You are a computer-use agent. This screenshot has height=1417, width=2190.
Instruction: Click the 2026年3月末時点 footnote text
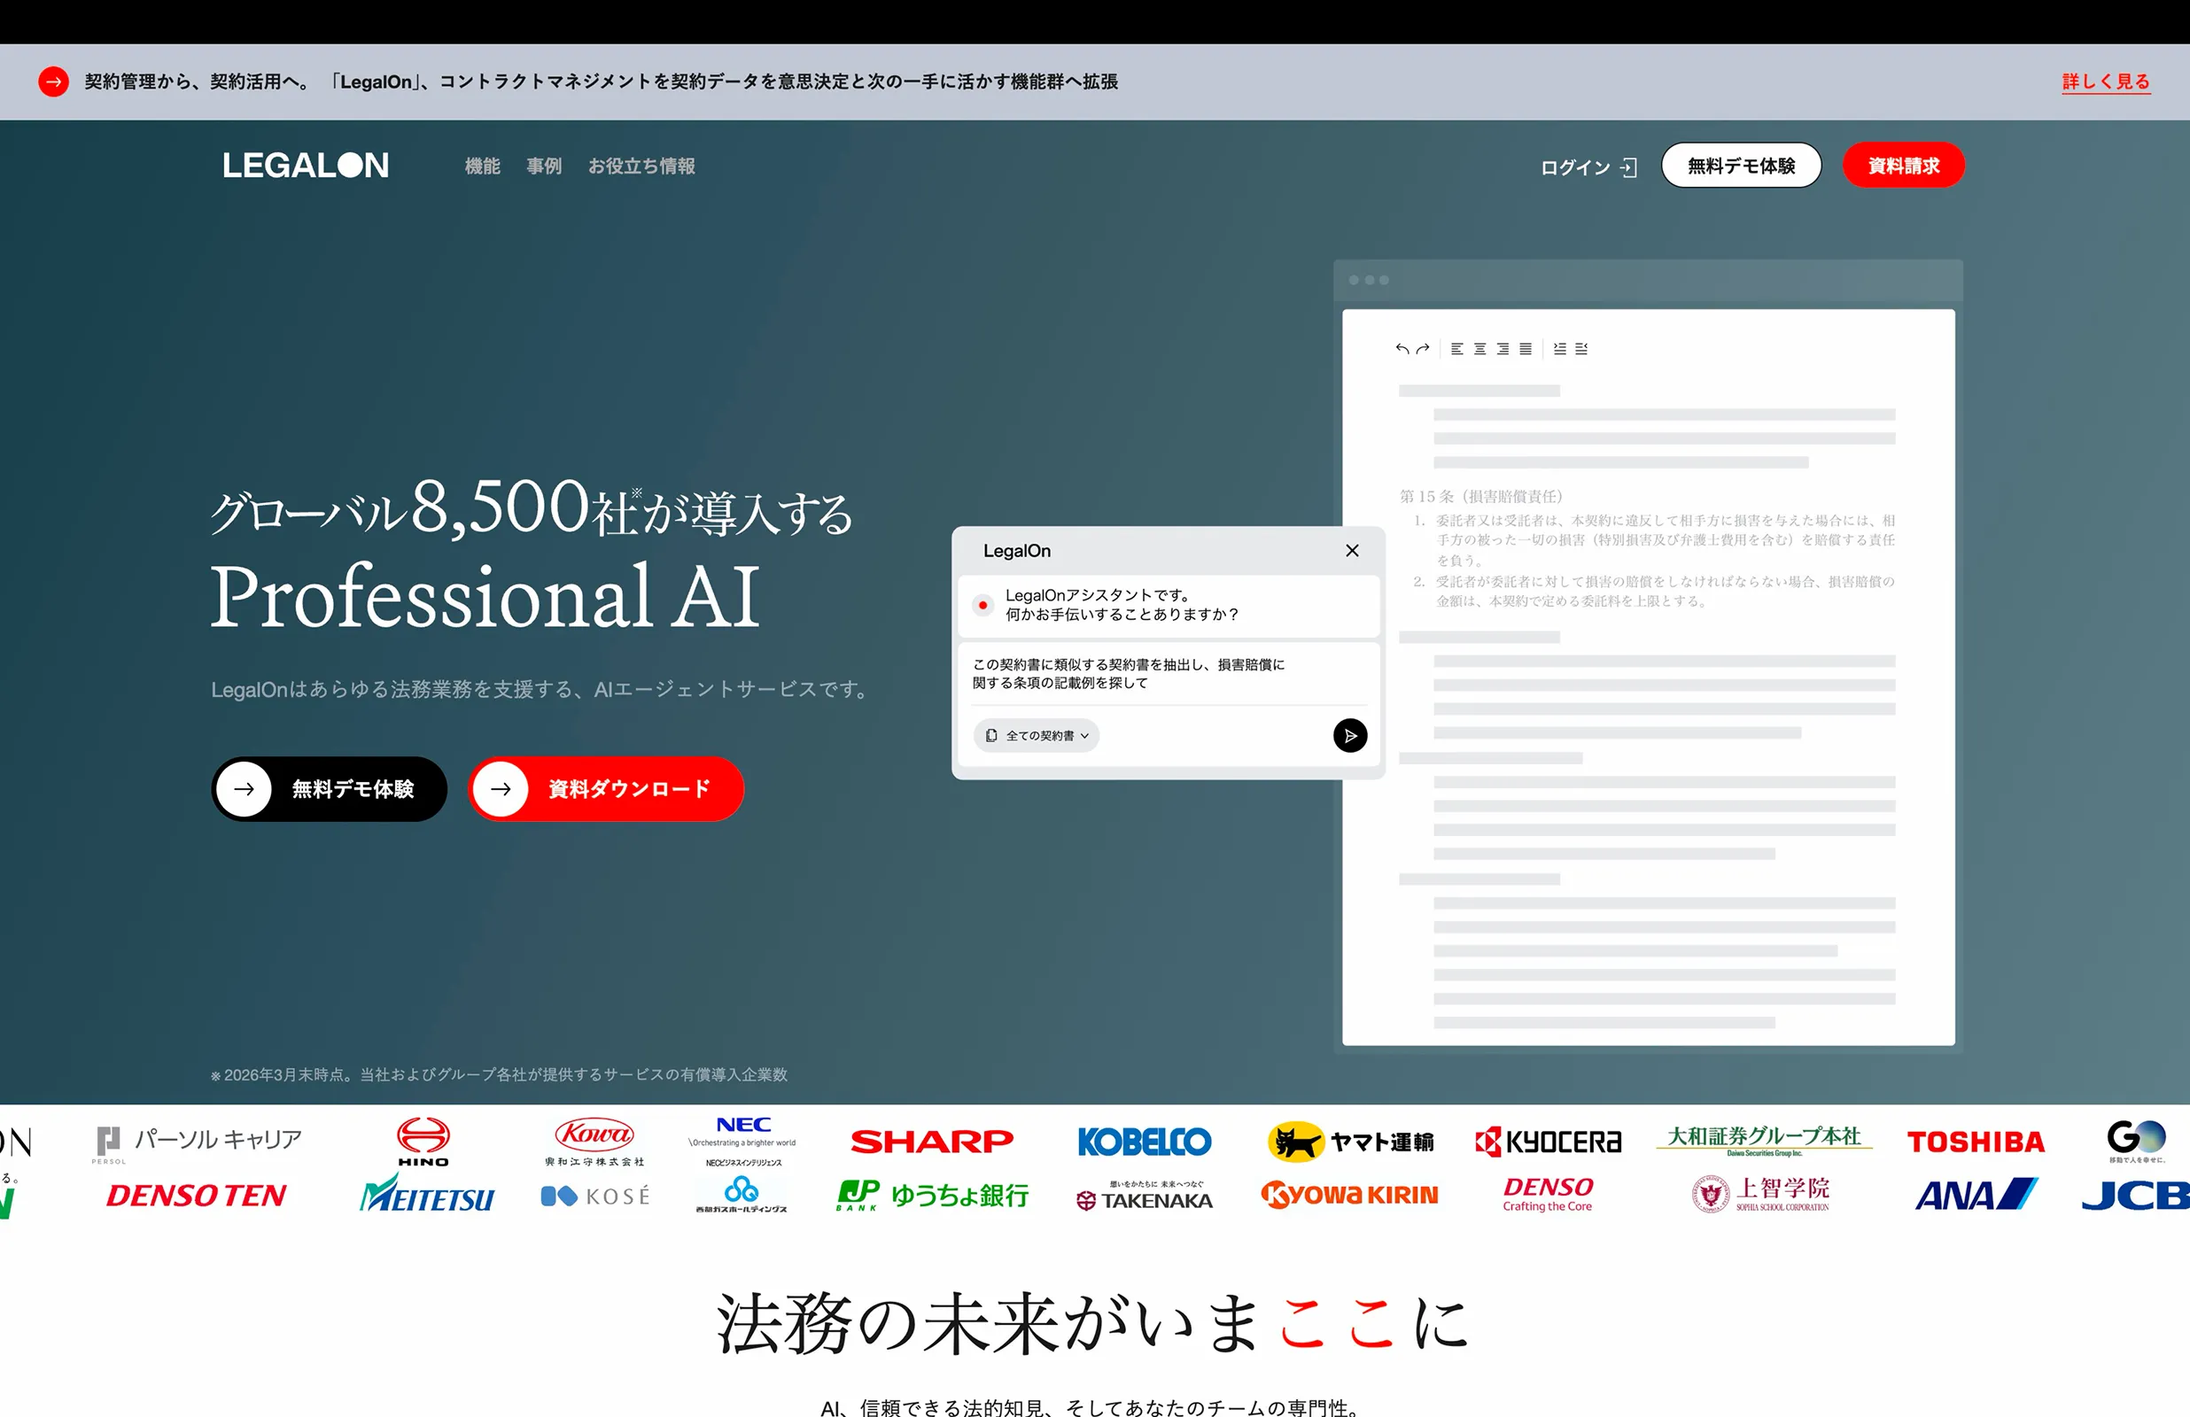[500, 1075]
